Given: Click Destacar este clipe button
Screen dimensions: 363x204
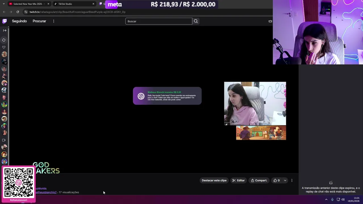Looking at the screenshot, I should (x=214, y=180).
